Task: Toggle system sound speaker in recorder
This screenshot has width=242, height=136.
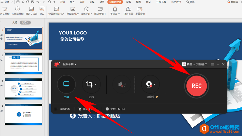Action: [x=122, y=84]
